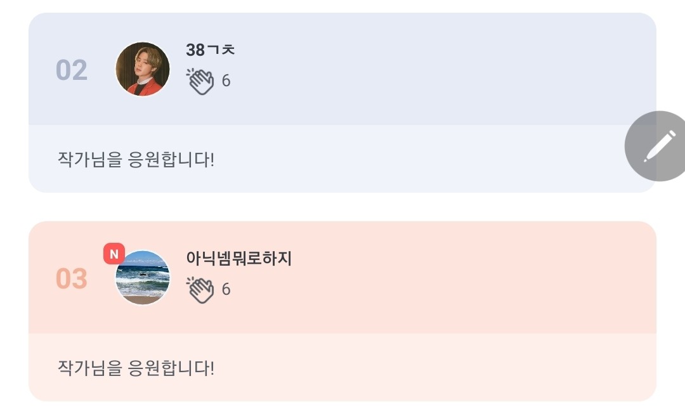
Task: Click the exclamation mark ending the blue card message
Action: tap(212, 159)
